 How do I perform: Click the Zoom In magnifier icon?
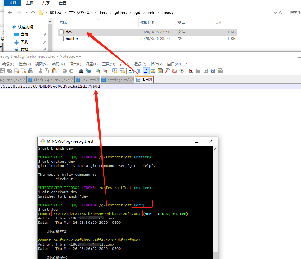click(98, 71)
